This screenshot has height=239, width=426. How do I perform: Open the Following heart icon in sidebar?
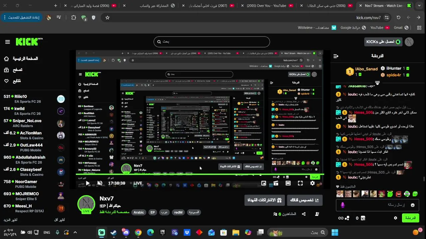6,81
